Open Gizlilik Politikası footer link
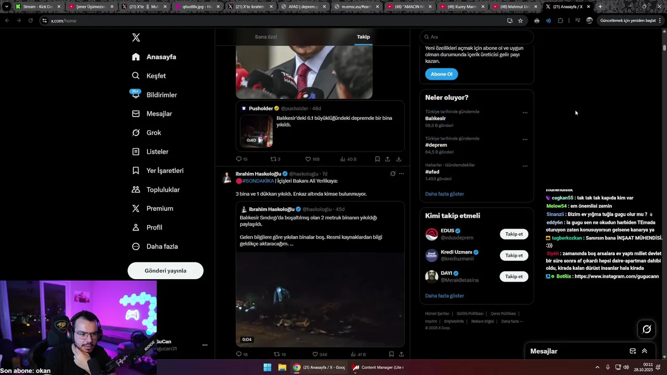This screenshot has height=375, width=667. click(x=470, y=314)
